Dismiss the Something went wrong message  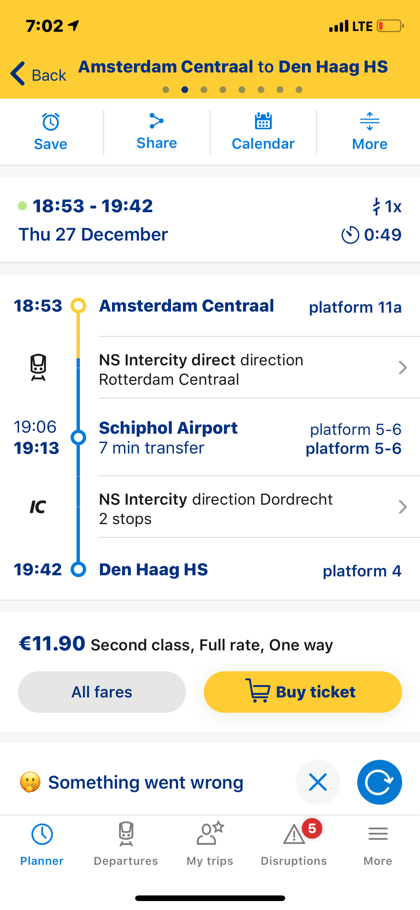318,782
